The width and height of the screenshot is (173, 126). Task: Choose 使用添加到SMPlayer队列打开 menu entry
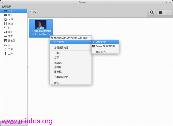click(71, 38)
